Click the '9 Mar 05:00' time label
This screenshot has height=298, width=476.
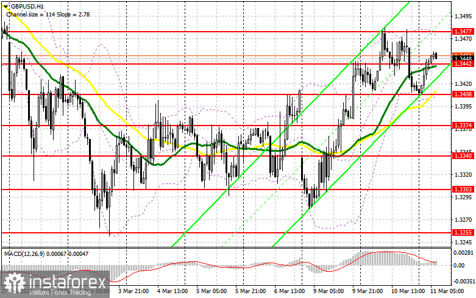[x=329, y=291]
